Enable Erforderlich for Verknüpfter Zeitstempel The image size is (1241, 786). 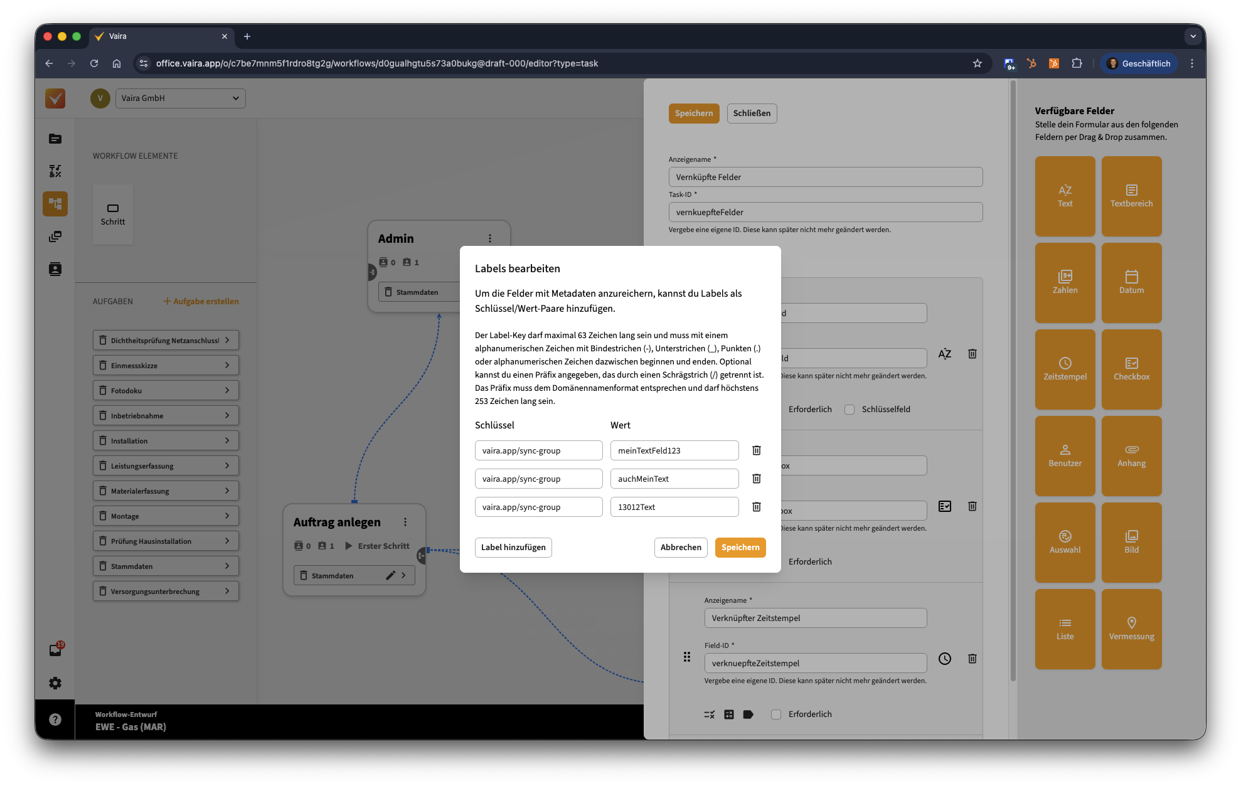coord(776,714)
